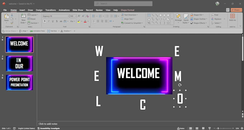The height and width of the screenshot is (130, 244).
Task: Click the Find button
Action: [215, 15]
